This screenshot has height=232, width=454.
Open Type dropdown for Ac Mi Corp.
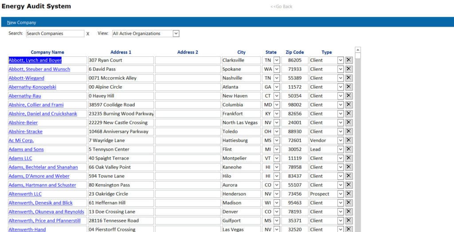341,141
